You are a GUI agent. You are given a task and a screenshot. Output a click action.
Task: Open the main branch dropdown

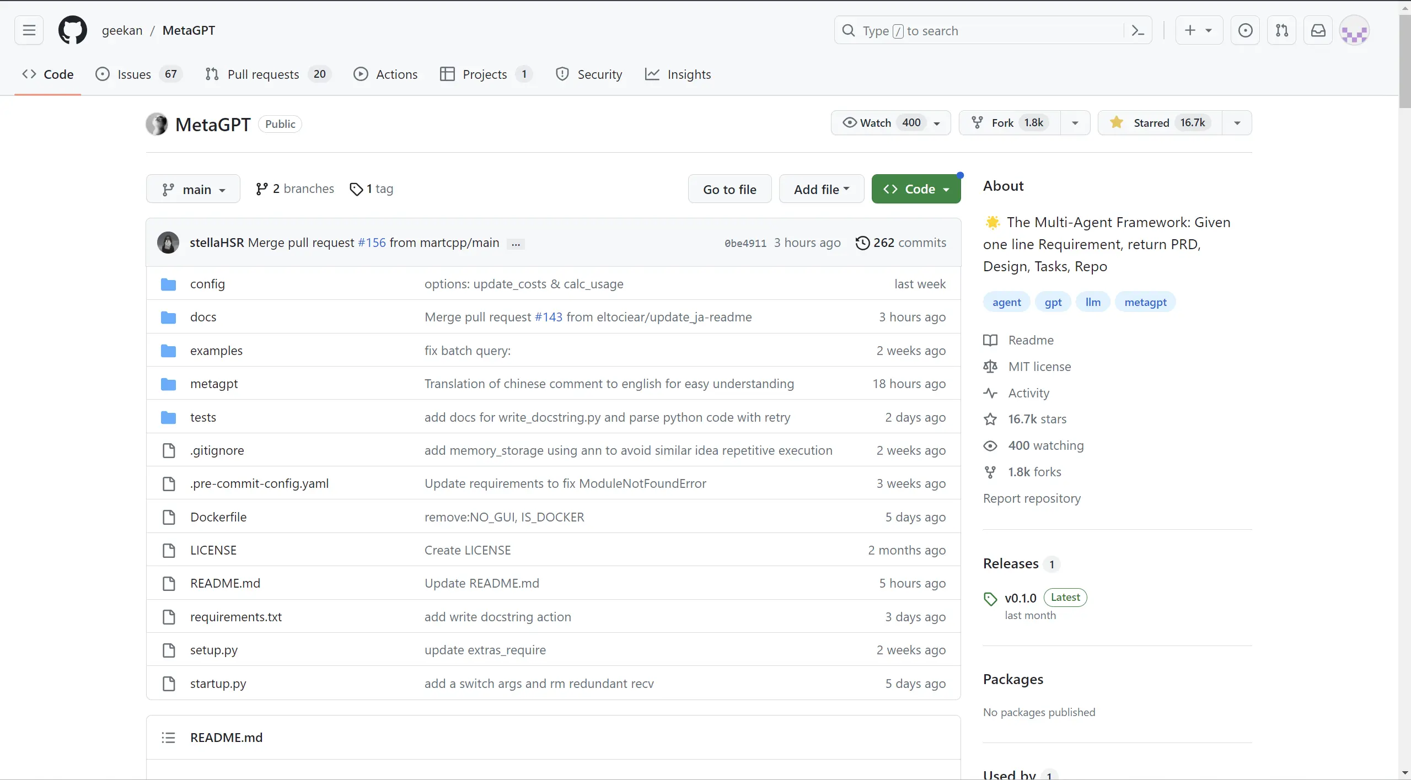click(x=193, y=189)
